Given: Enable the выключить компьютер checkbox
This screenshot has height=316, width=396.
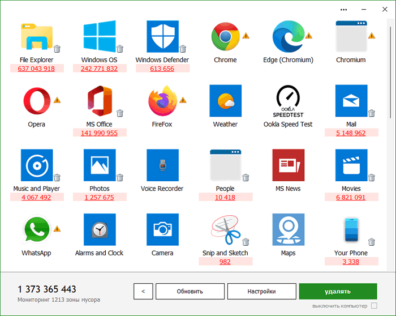Looking at the screenshot, I should (374, 306).
